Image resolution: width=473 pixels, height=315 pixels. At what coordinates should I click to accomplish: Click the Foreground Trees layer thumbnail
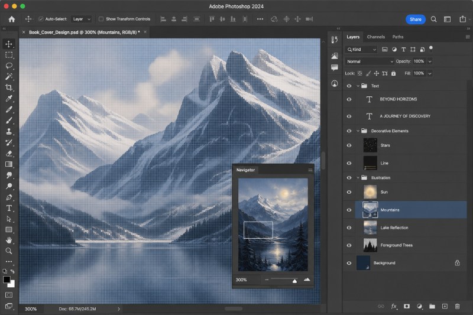click(370, 245)
